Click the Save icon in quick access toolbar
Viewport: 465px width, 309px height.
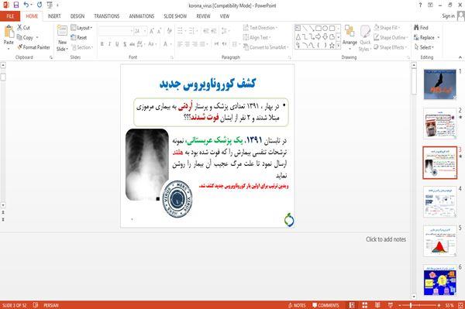(16, 5)
